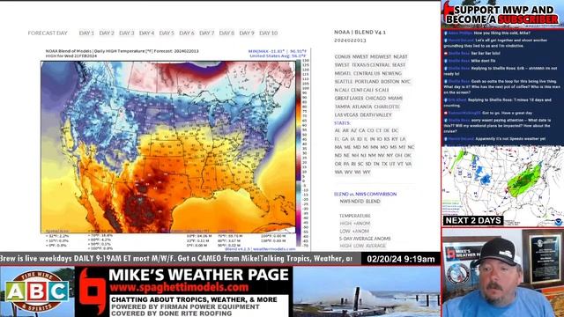The width and height of the screenshot is (564, 317).
Task: Open the N CALI region view
Action: [x=342, y=90]
